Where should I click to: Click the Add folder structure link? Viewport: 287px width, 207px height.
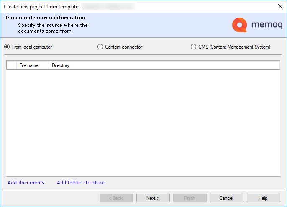[x=81, y=183]
